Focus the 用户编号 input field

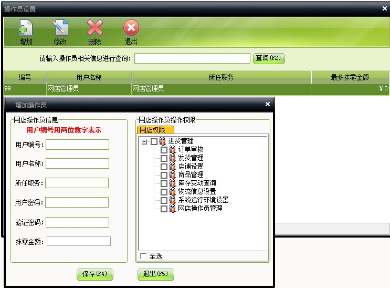pos(77,145)
